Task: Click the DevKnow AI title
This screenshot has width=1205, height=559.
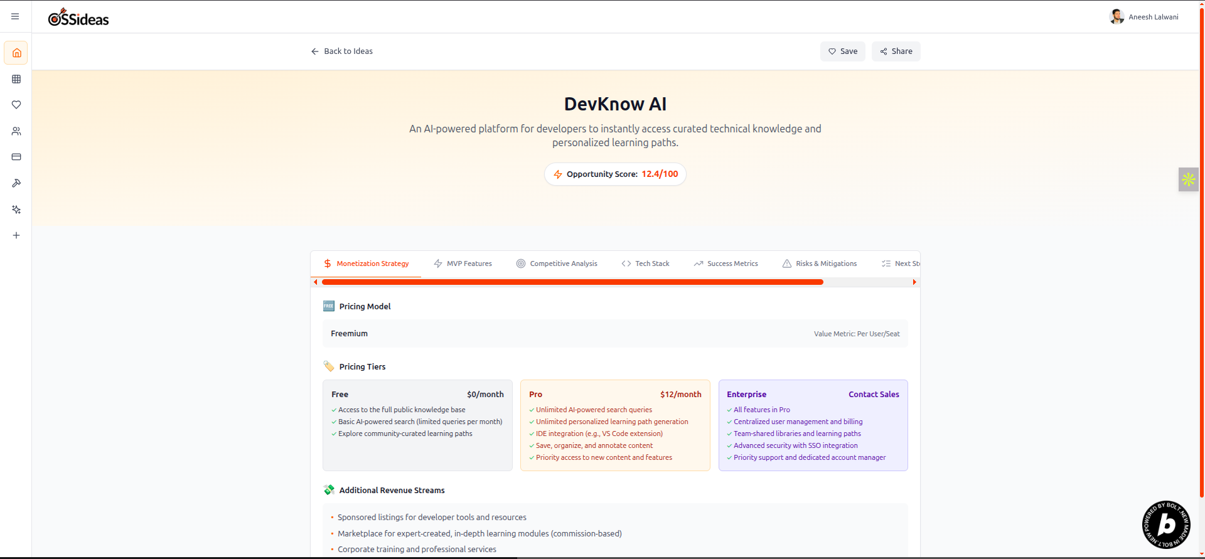Action: coord(615,104)
